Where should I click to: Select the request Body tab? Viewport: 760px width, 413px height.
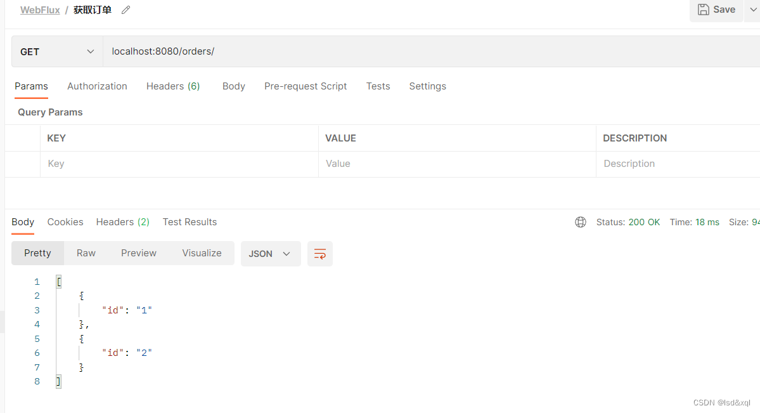pos(234,86)
